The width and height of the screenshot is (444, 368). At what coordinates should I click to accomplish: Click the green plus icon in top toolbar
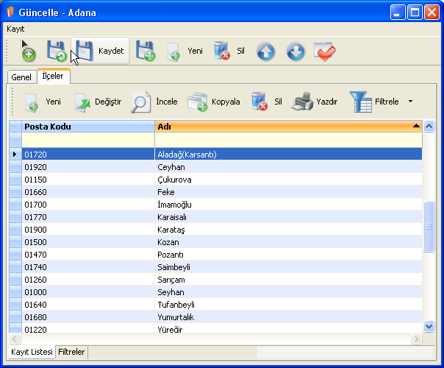pyautogui.click(x=28, y=52)
